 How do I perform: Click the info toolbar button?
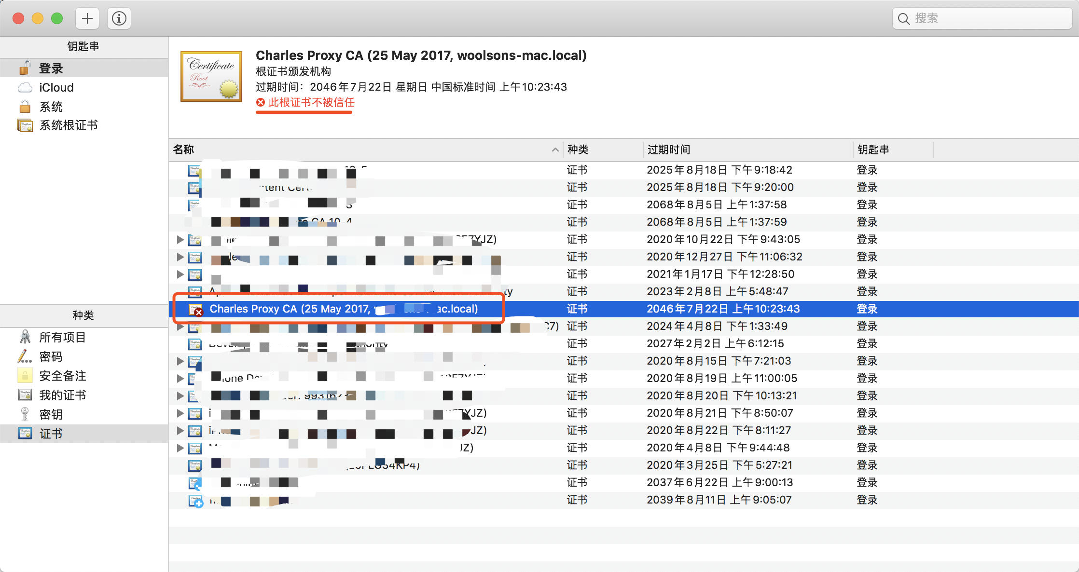[119, 18]
